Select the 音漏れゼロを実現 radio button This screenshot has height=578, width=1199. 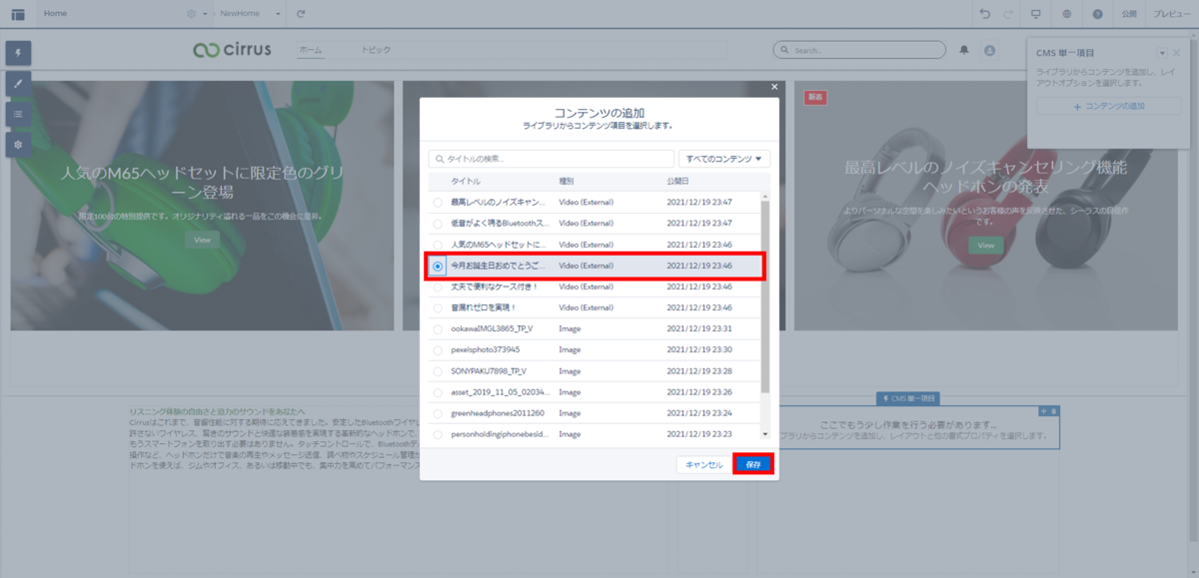point(438,307)
